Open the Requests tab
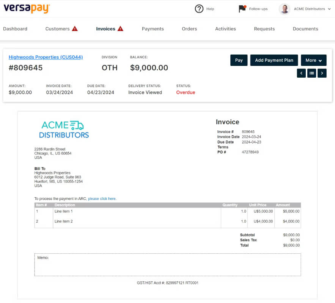The width and height of the screenshot is (335, 303). [264, 29]
